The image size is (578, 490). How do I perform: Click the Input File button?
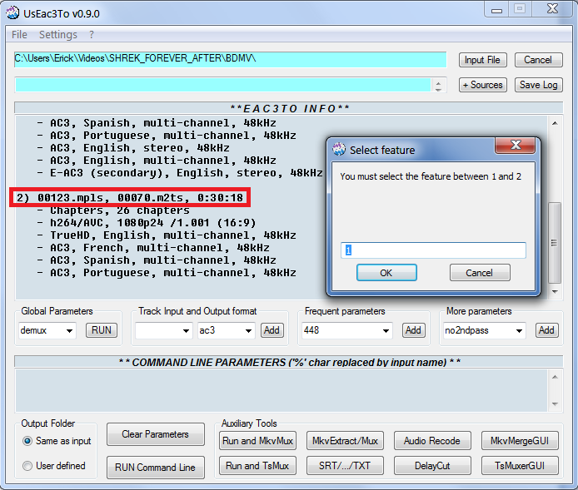click(482, 60)
